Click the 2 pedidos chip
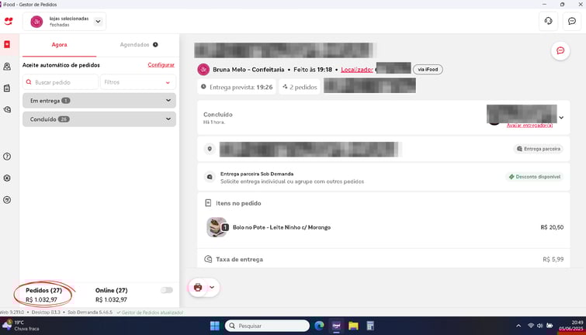586x335 pixels. (300, 87)
